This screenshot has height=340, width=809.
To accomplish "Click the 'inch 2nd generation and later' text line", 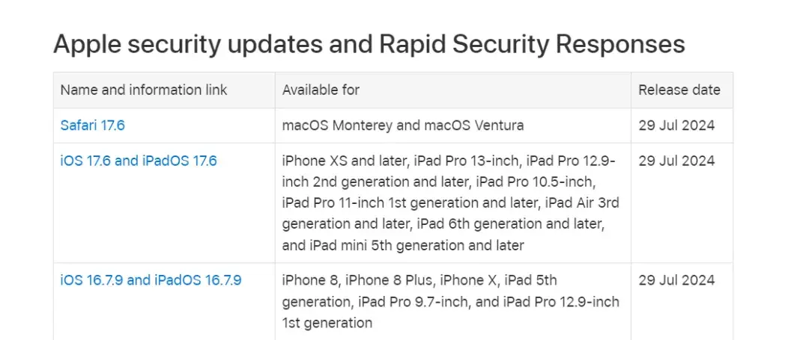I will pos(376,182).
